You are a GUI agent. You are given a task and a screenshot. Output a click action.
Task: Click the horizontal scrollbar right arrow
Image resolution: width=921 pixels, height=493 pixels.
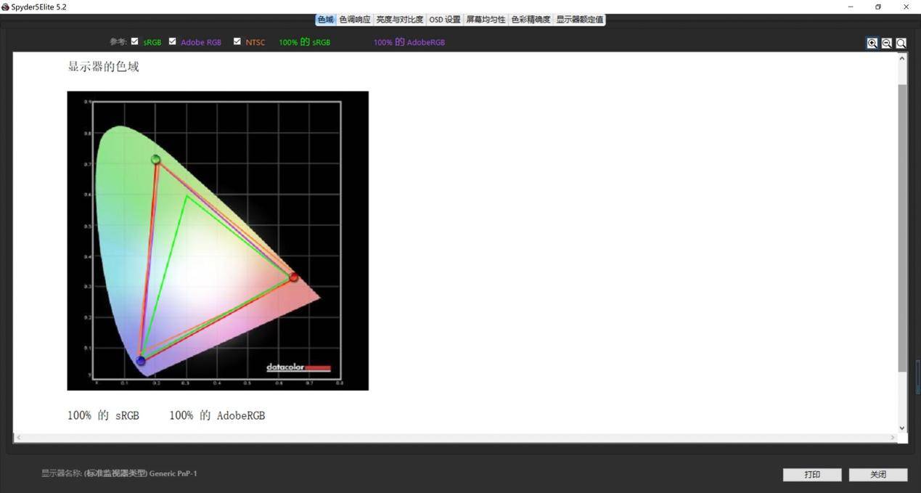point(894,438)
